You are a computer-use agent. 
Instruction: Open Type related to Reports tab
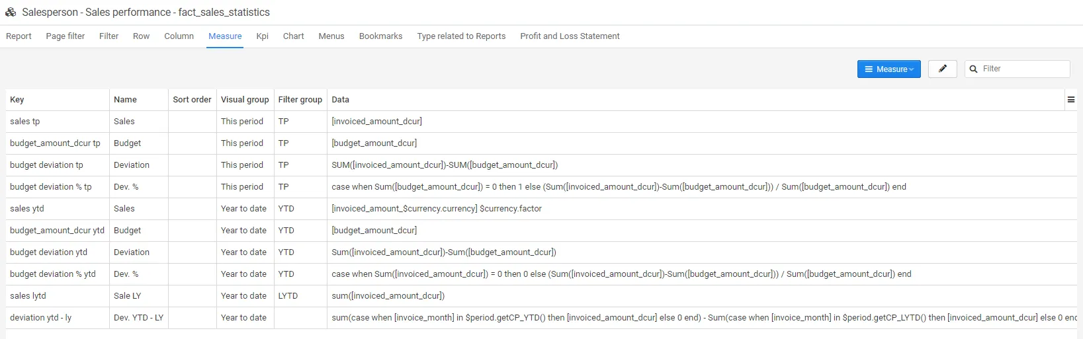[460, 36]
